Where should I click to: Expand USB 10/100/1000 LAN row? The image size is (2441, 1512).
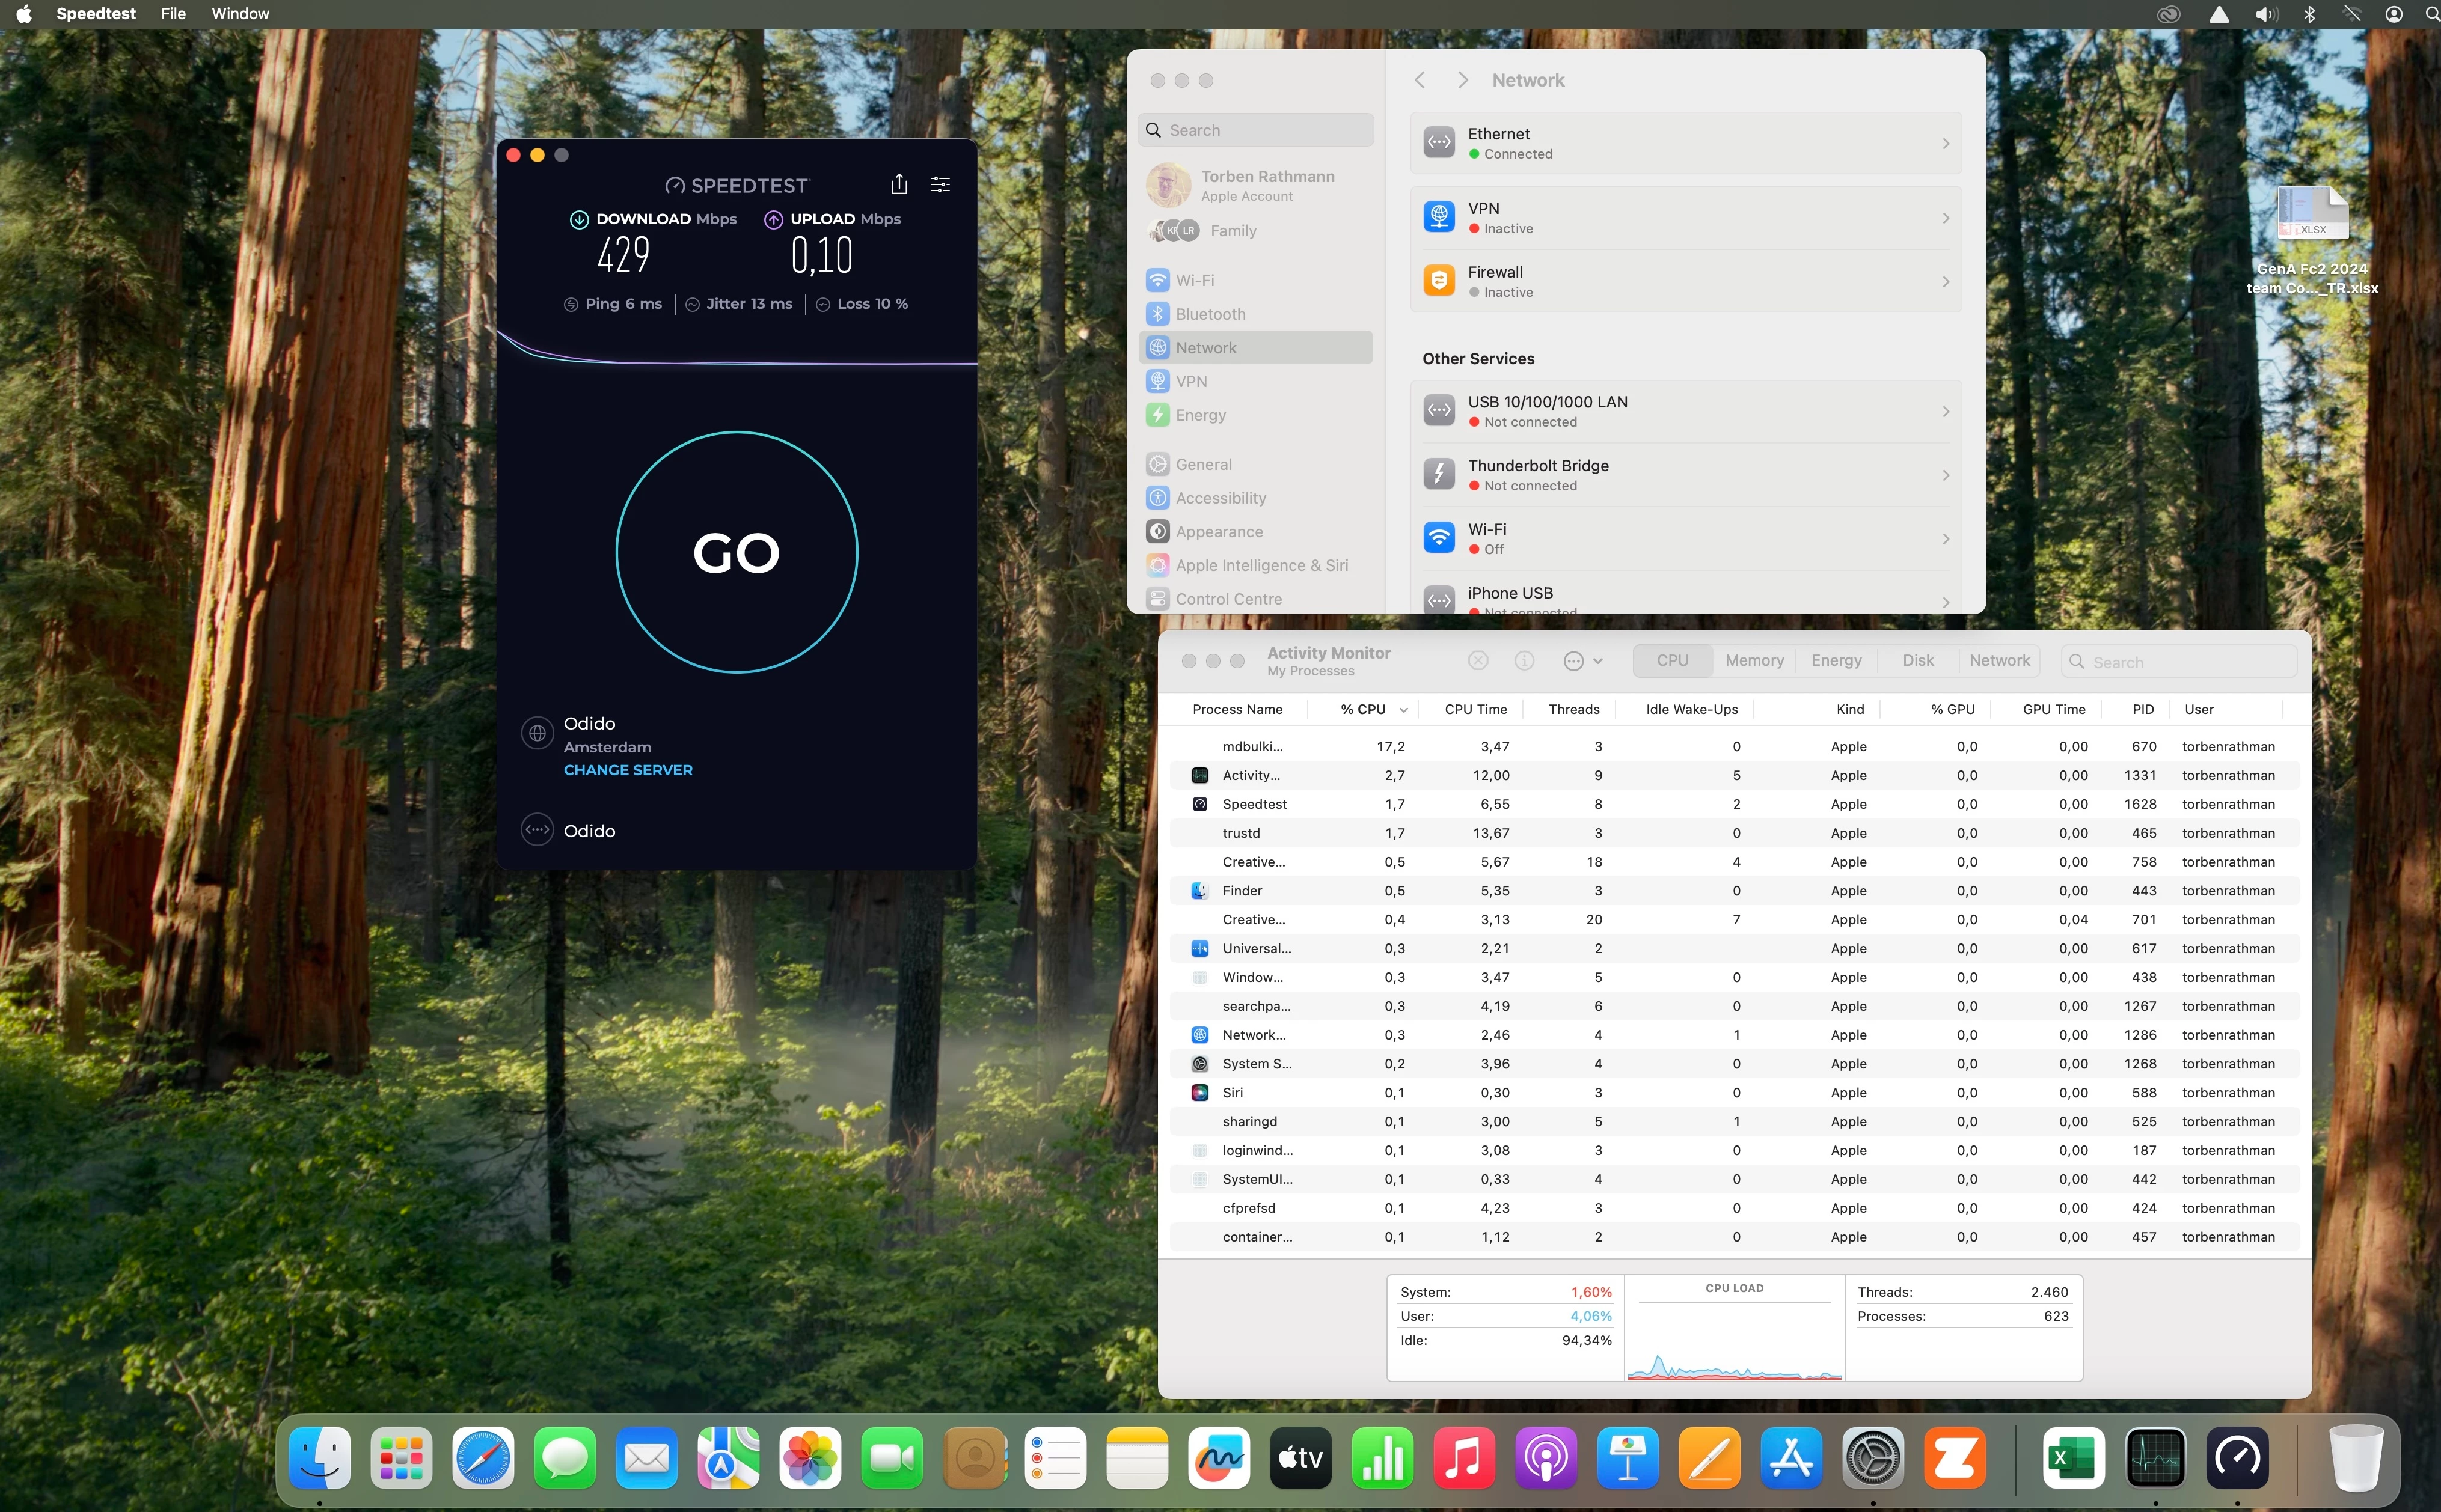pyautogui.click(x=1686, y=411)
